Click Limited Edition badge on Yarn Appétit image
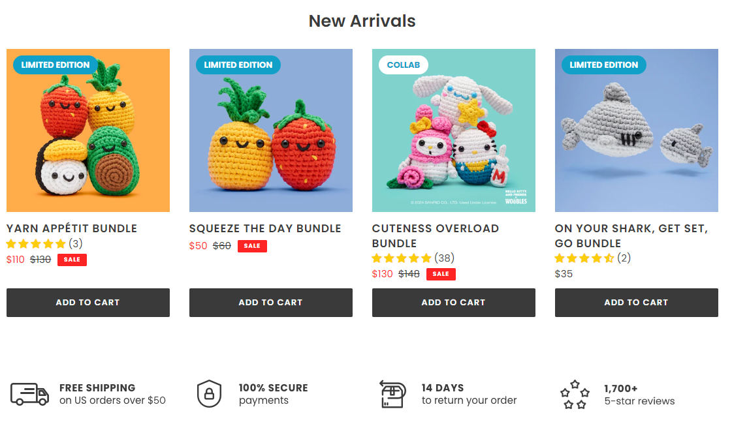 point(56,65)
